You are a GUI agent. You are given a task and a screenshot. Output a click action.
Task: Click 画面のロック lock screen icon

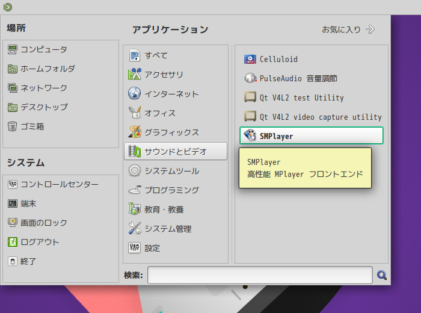click(13, 223)
